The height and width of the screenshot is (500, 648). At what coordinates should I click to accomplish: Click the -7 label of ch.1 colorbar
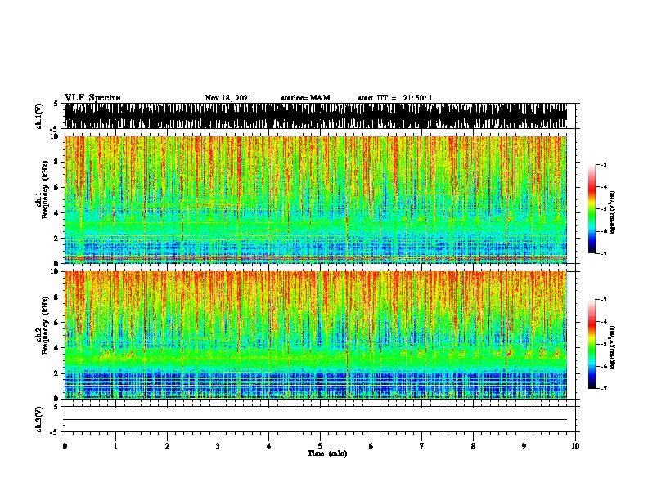tap(604, 253)
